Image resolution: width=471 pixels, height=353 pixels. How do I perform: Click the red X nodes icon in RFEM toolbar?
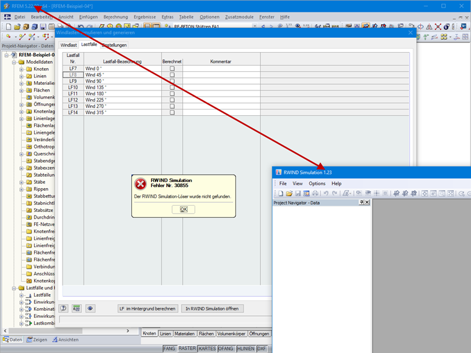click(x=438, y=27)
